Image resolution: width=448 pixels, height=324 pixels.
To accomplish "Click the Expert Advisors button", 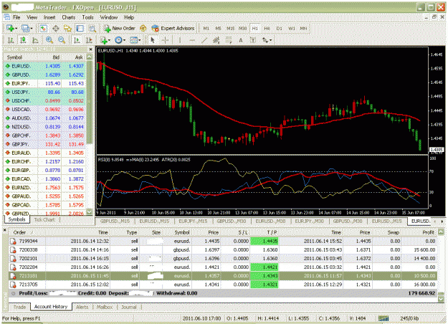I will tap(173, 28).
